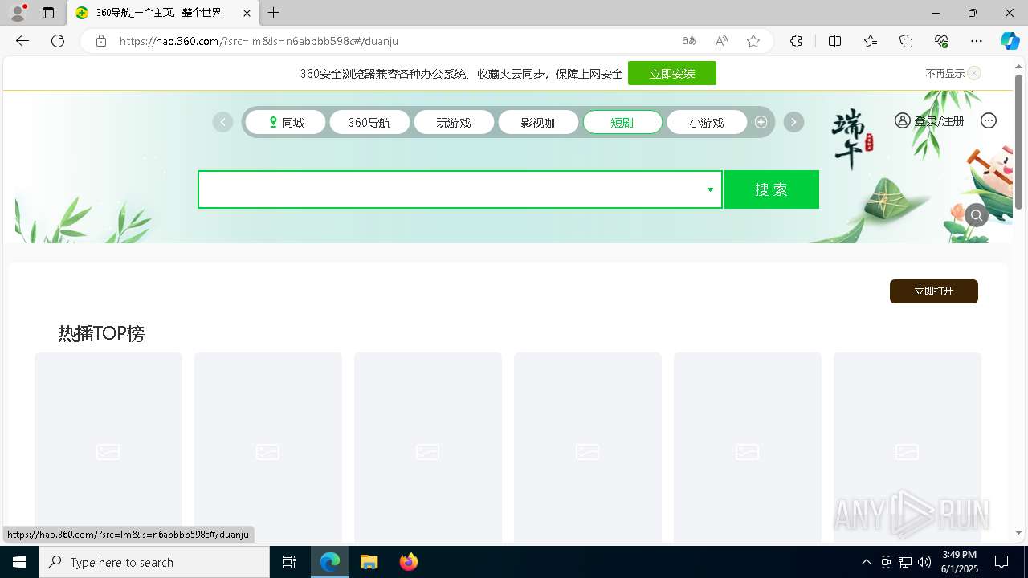This screenshot has width=1028, height=578.
Task: Click the browser Back arrow
Action: (x=22, y=41)
